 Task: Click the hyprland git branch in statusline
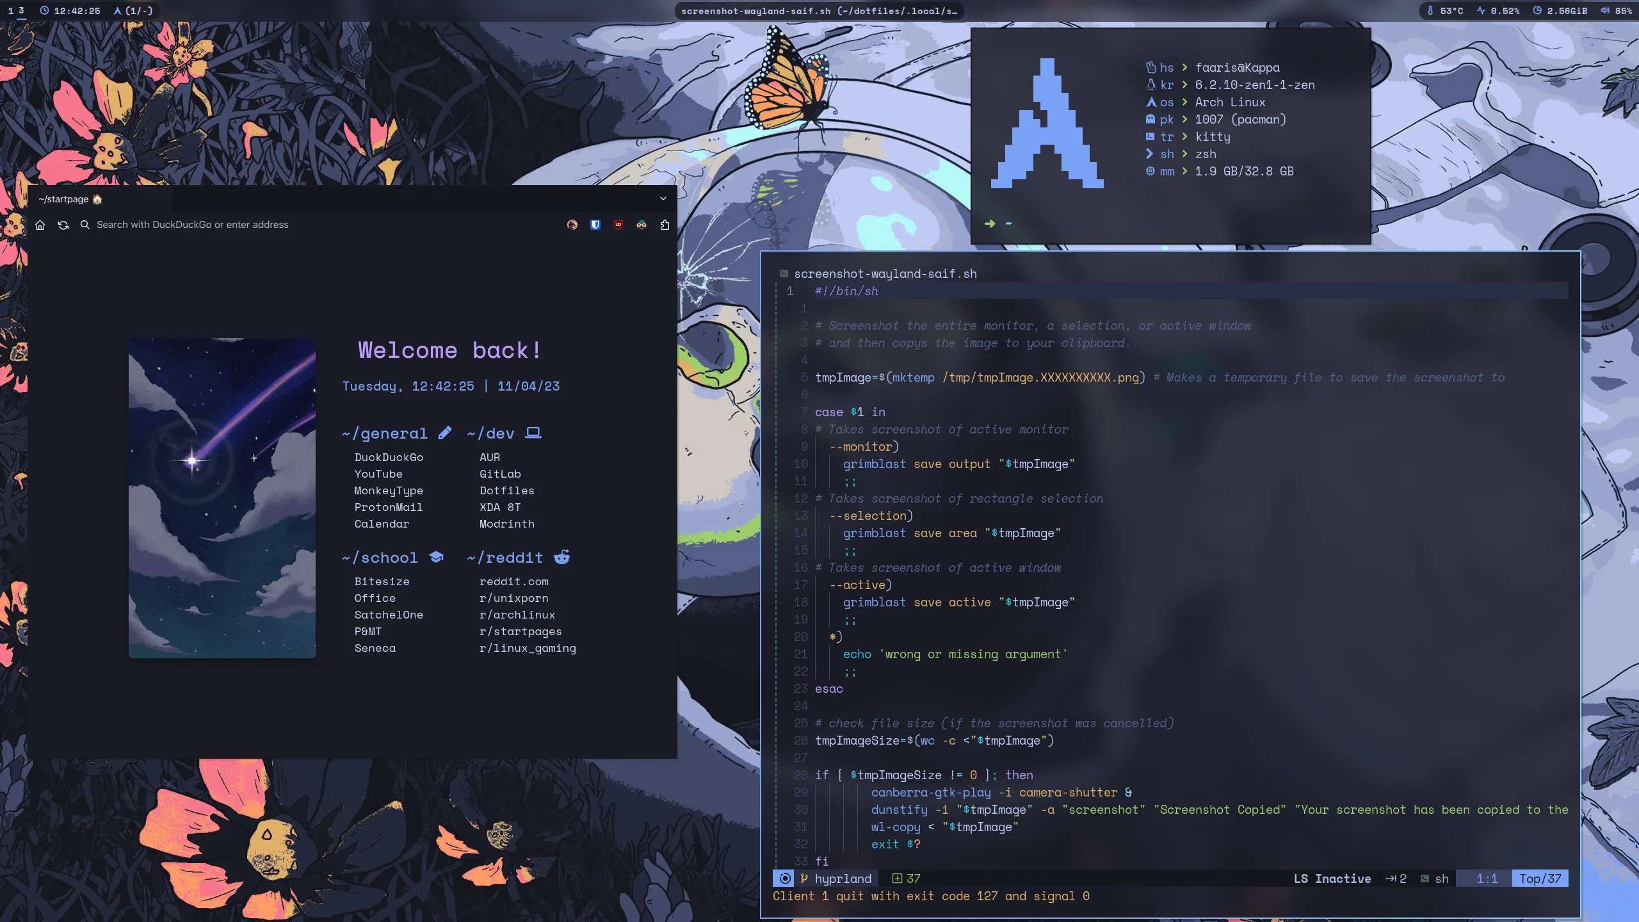coord(836,878)
